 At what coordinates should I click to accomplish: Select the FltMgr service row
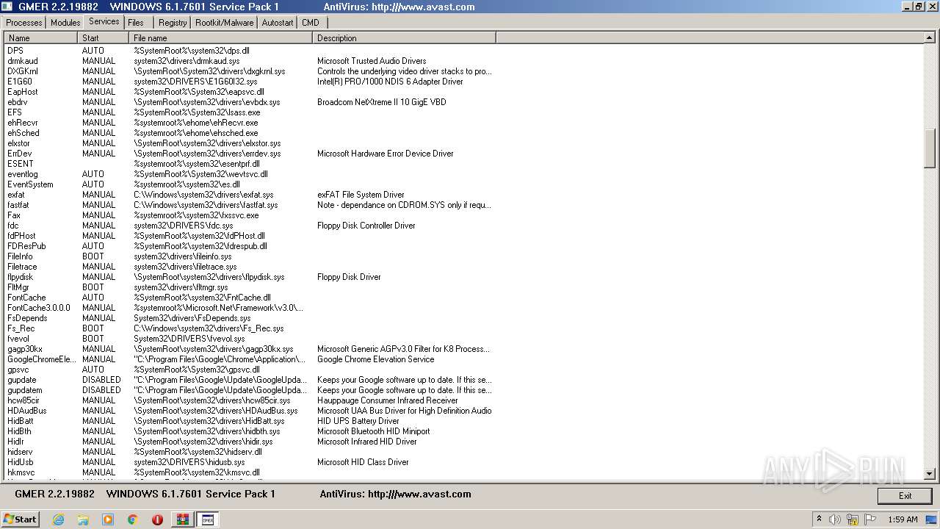(250, 287)
